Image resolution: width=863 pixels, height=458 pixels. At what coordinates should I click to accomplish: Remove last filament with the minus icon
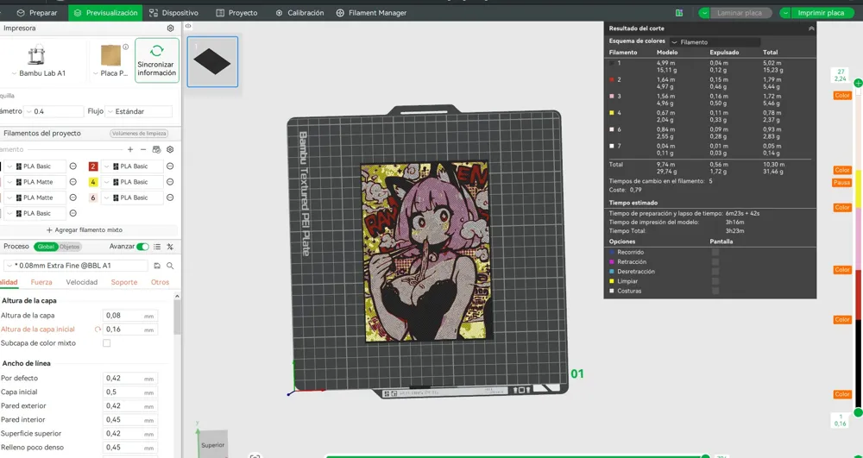click(x=143, y=149)
